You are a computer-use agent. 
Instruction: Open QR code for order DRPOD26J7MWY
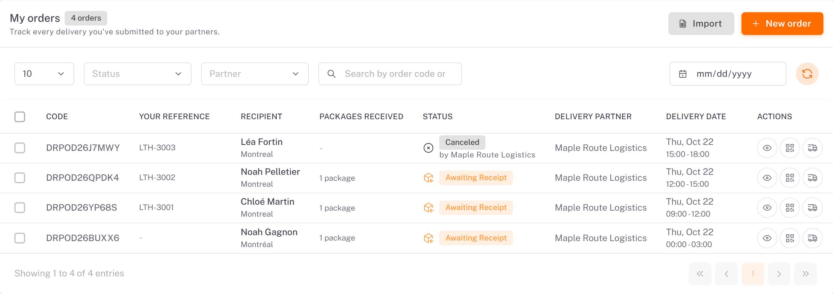pos(790,148)
